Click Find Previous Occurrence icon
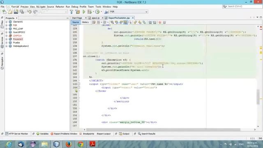 [x=116, y=22]
